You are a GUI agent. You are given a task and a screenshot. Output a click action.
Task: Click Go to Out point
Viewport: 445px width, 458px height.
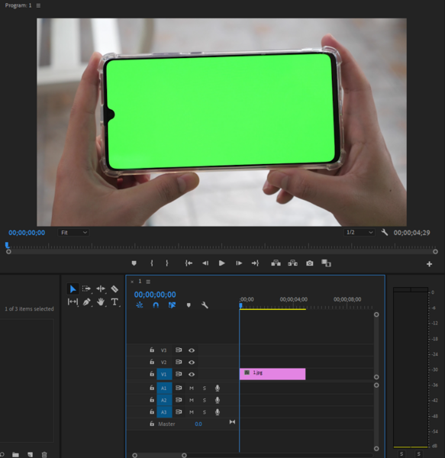point(255,263)
